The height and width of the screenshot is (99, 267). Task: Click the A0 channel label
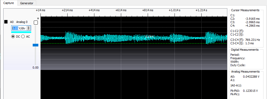click(12, 22)
